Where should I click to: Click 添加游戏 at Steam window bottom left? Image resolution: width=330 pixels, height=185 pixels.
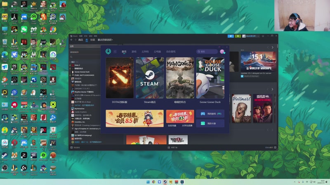(75, 148)
